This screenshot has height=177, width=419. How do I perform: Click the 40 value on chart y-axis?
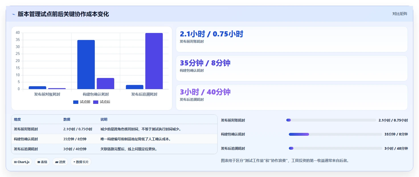click(18, 33)
